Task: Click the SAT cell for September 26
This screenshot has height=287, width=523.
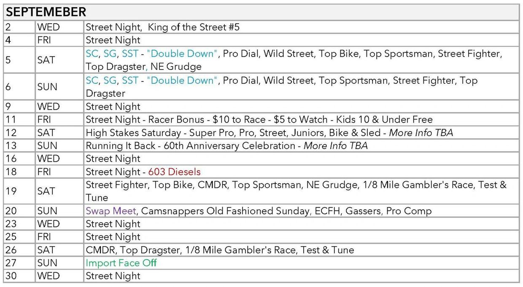Action: (46, 250)
